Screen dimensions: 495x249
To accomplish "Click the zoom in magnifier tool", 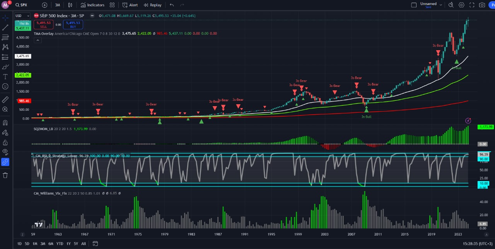I will click(x=5, y=110).
